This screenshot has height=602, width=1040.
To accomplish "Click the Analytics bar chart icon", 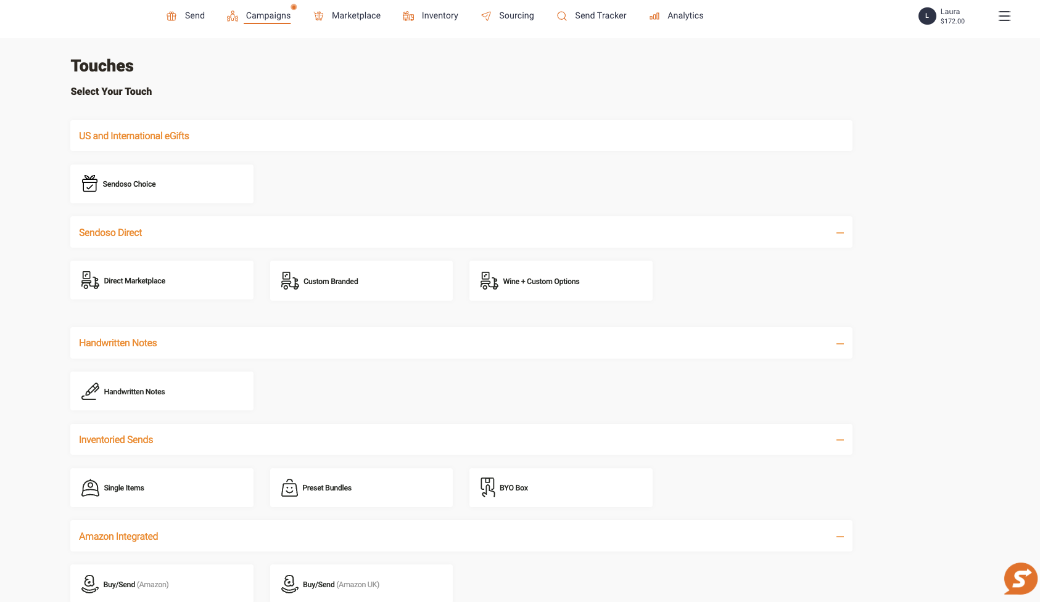I will point(654,16).
